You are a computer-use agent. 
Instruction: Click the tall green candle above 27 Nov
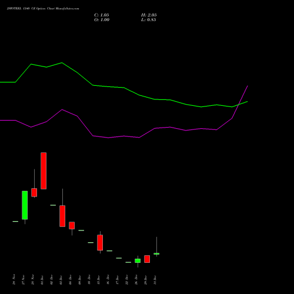[x=25, y=205]
